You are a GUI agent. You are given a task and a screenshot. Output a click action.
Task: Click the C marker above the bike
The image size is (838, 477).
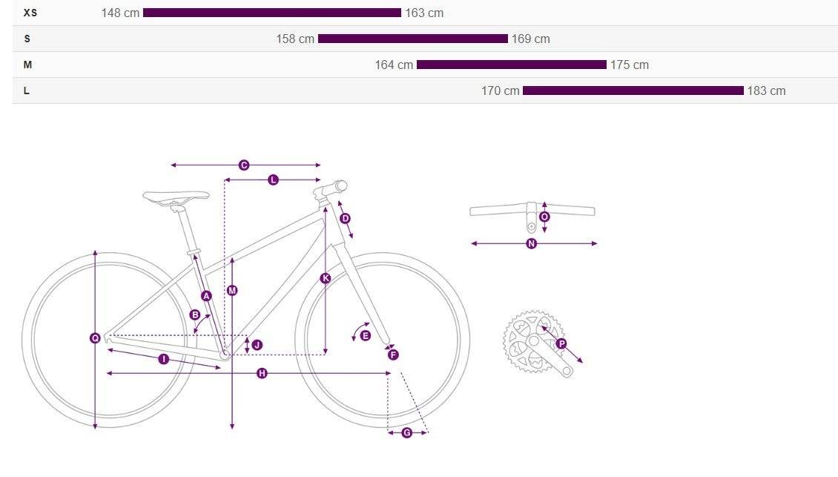click(244, 165)
